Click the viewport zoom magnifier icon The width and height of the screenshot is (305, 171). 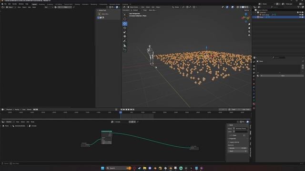(x=249, y=24)
